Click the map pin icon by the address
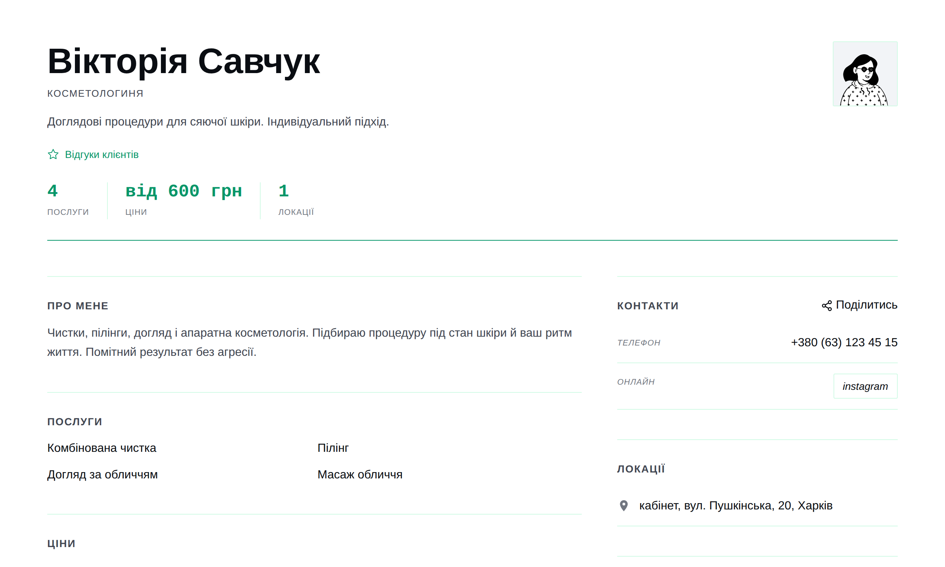 623,505
